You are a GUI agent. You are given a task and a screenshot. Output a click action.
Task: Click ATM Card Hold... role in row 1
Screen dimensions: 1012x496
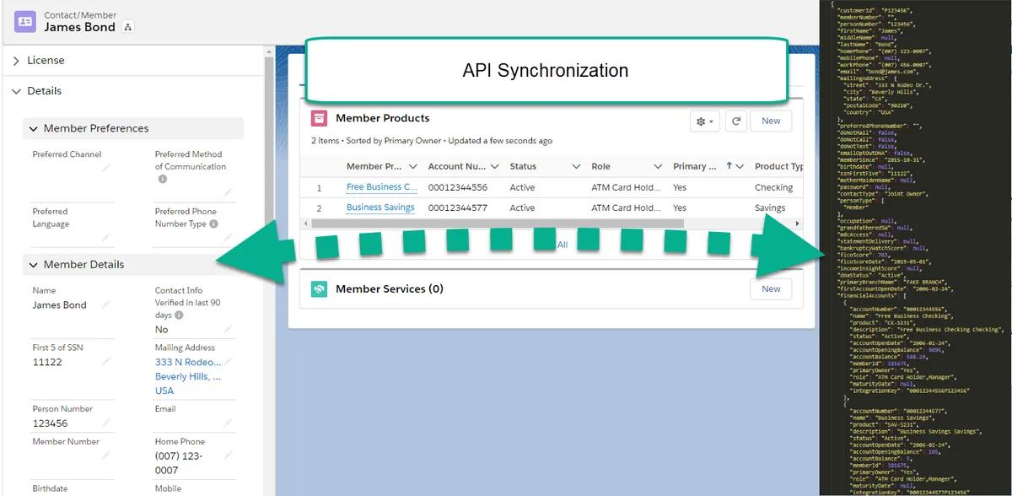[x=626, y=187]
